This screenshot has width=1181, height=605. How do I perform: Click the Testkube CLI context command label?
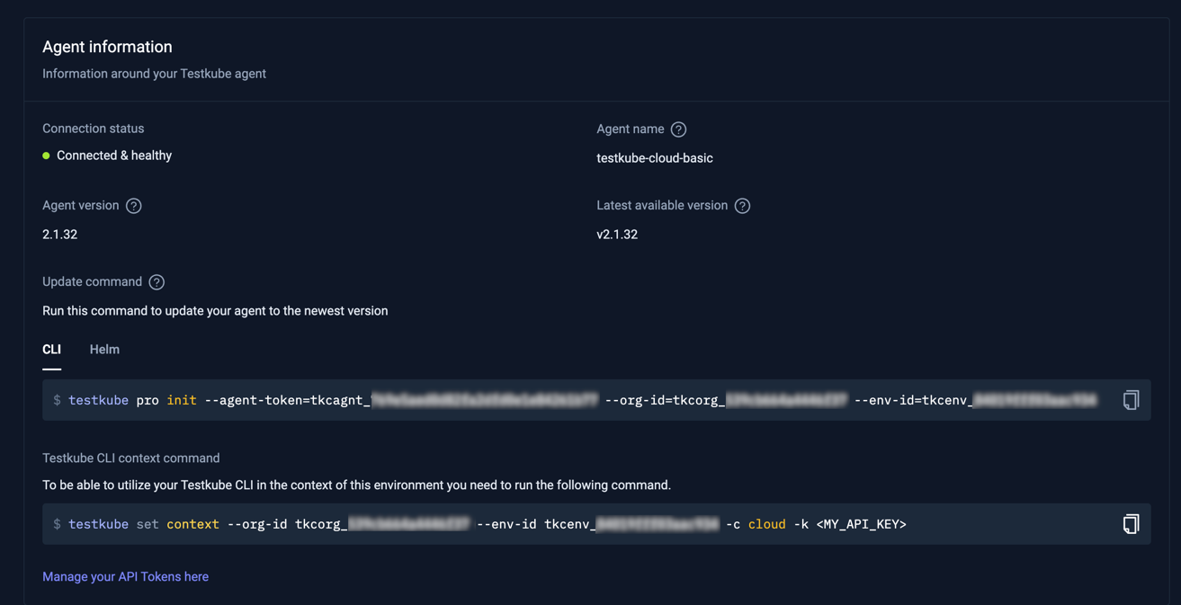pos(130,458)
